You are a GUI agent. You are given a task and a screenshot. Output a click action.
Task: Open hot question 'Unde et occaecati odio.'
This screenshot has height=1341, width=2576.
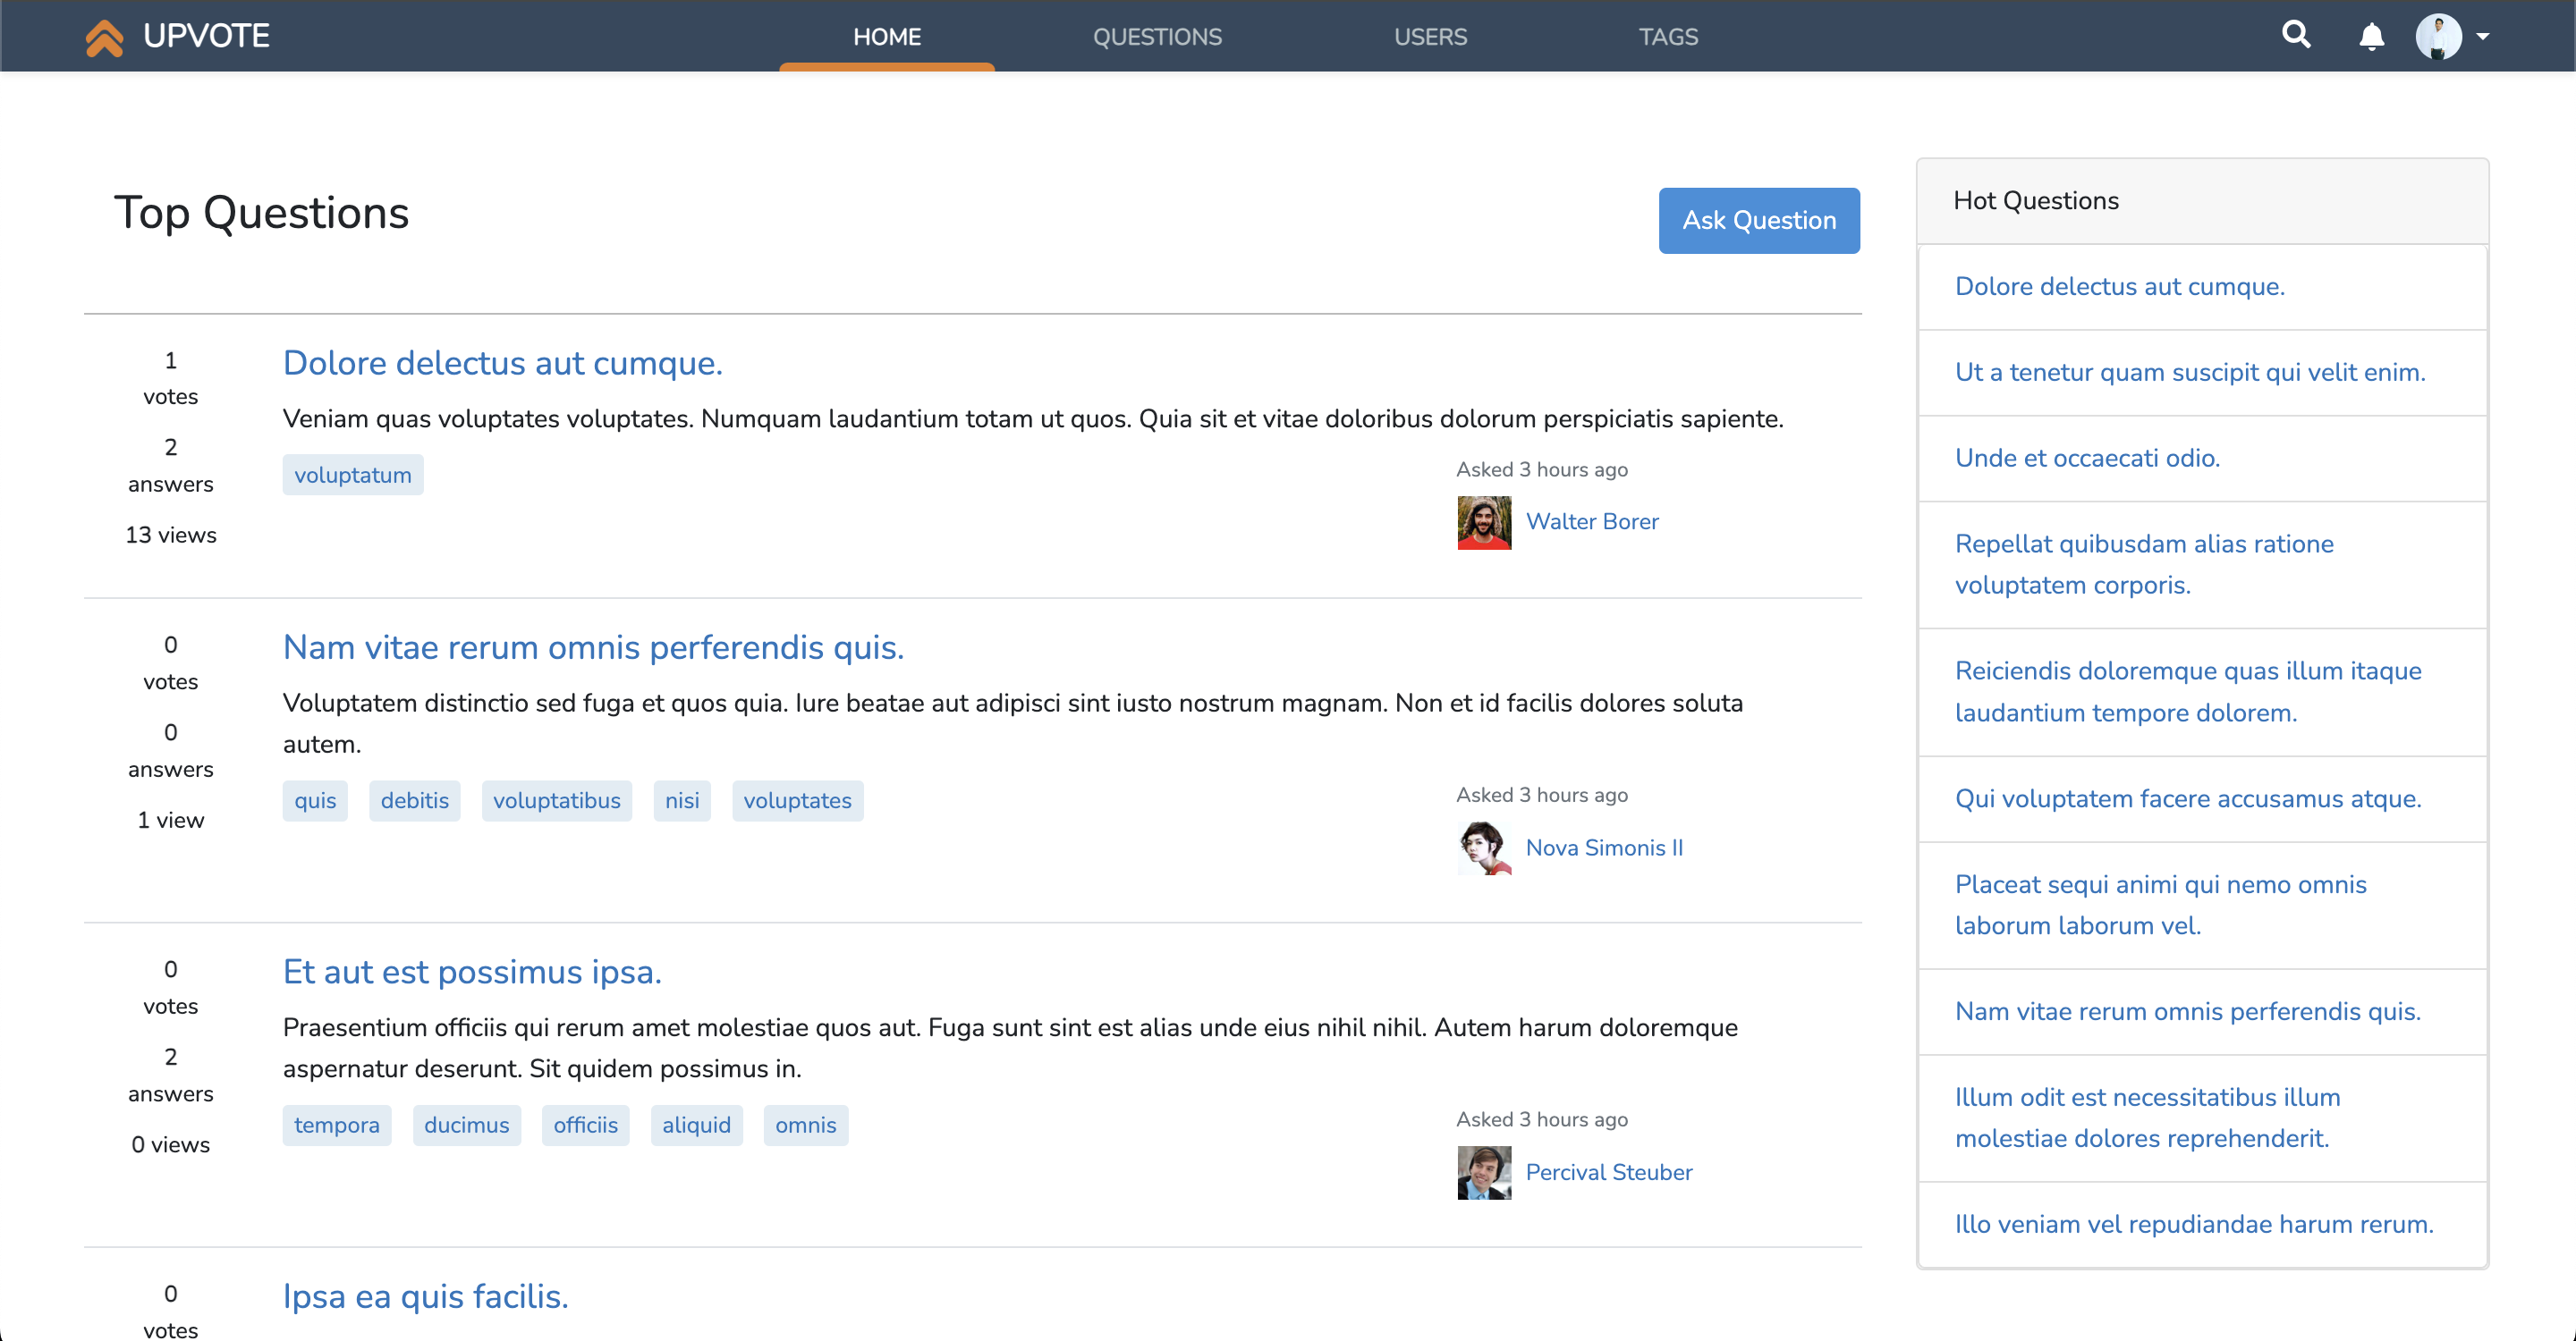[2087, 459]
